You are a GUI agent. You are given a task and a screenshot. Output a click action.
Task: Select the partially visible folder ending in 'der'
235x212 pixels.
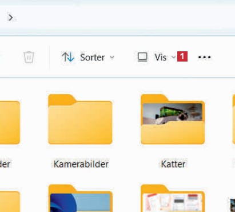tap(10, 123)
